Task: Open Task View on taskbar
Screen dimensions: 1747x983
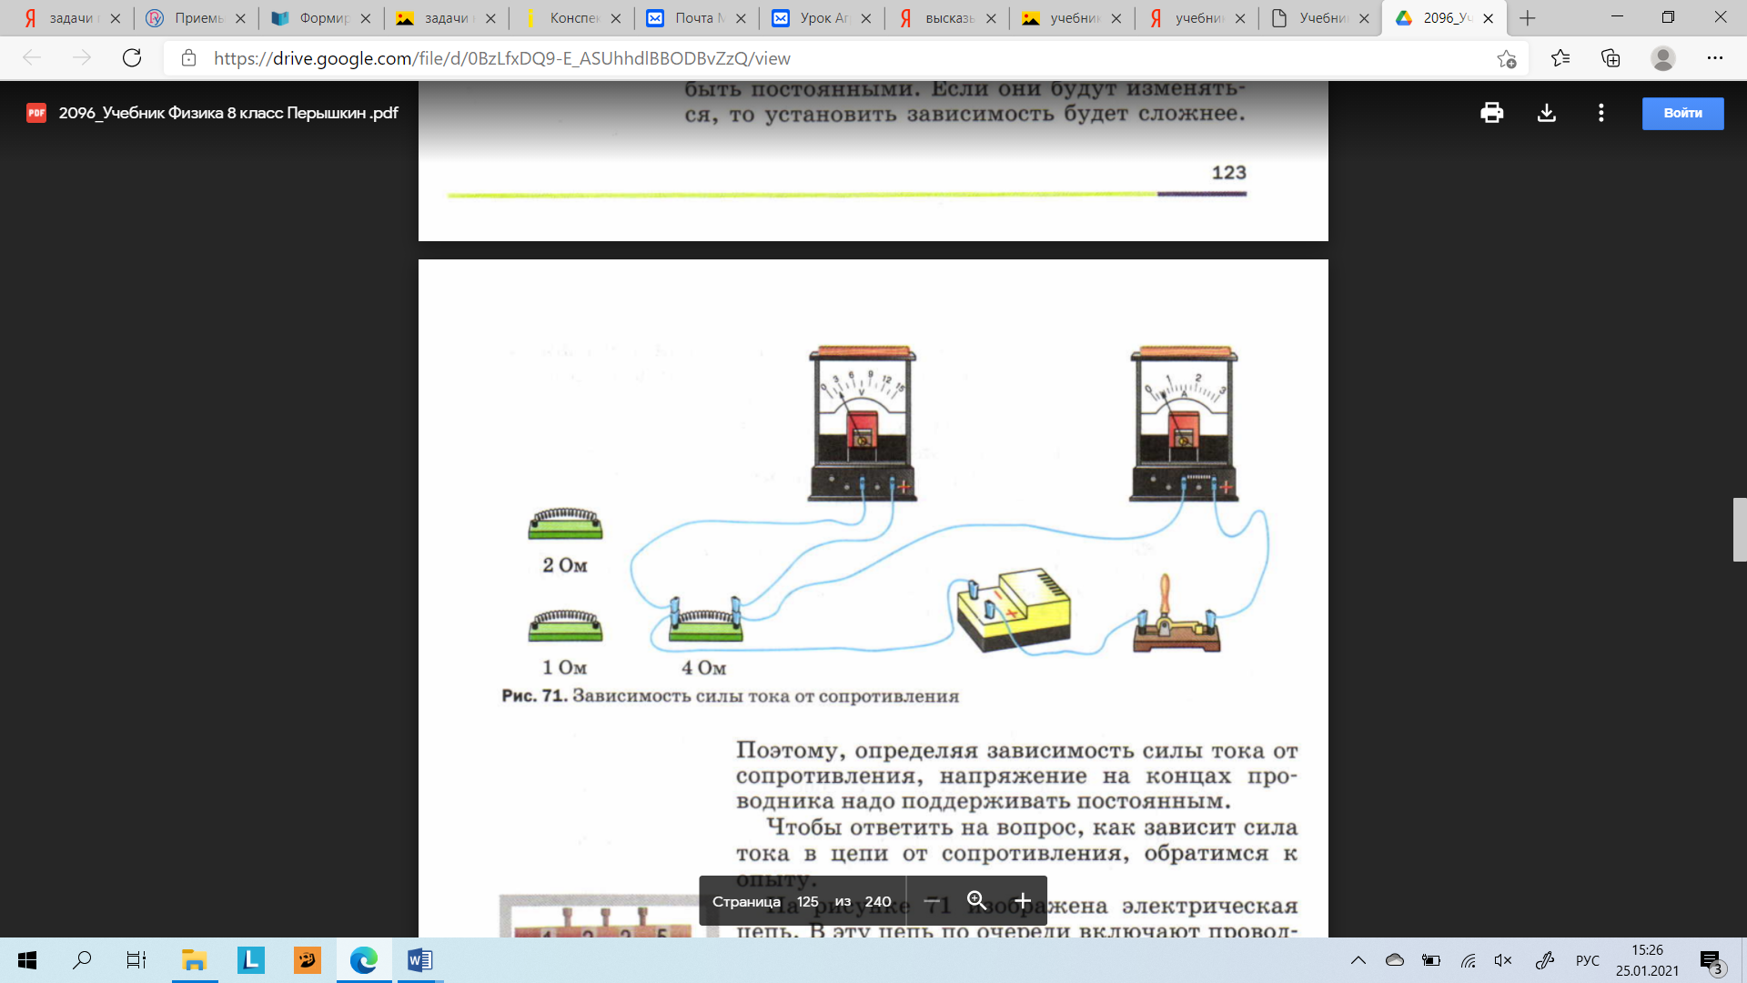Action: [136, 960]
